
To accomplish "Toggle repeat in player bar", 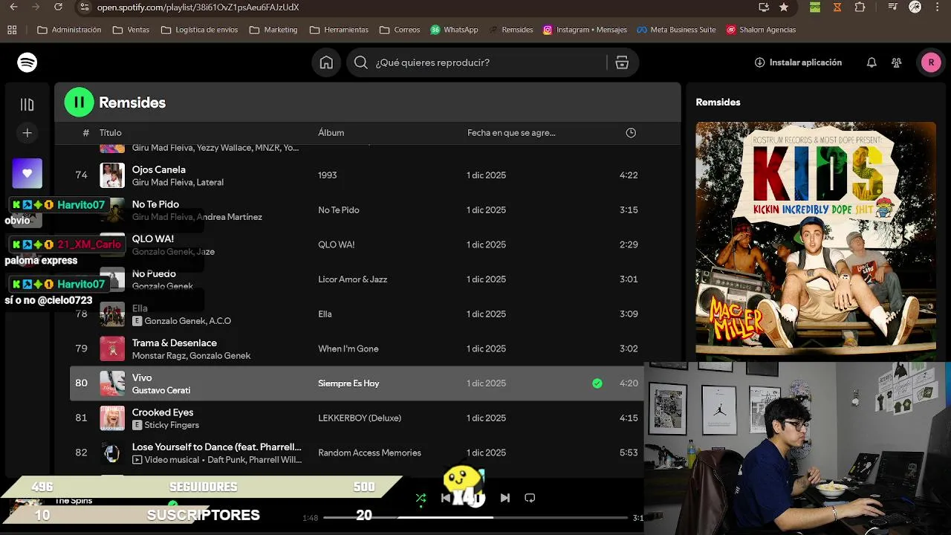I will (x=530, y=498).
